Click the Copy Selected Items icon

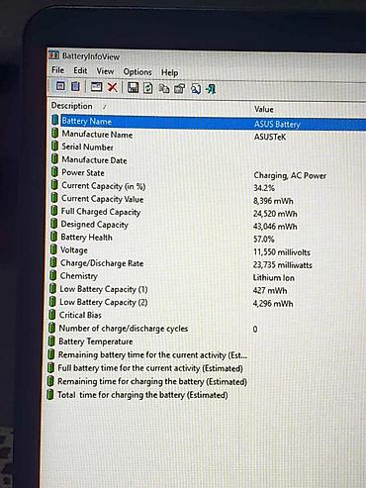[164, 88]
